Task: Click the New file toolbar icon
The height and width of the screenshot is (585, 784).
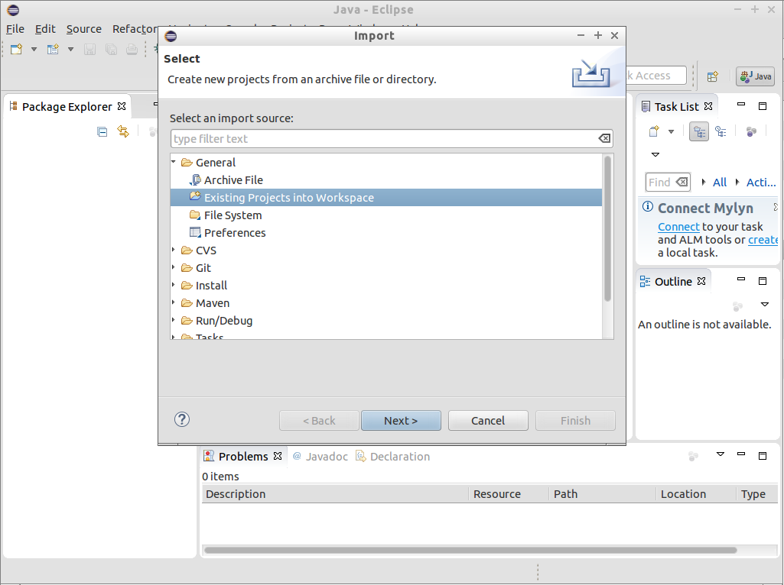Action: 17,49
